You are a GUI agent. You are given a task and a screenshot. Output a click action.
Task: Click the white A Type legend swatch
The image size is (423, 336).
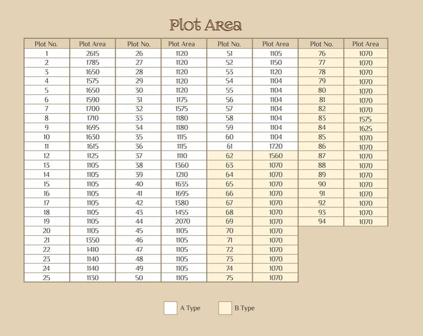170,308
